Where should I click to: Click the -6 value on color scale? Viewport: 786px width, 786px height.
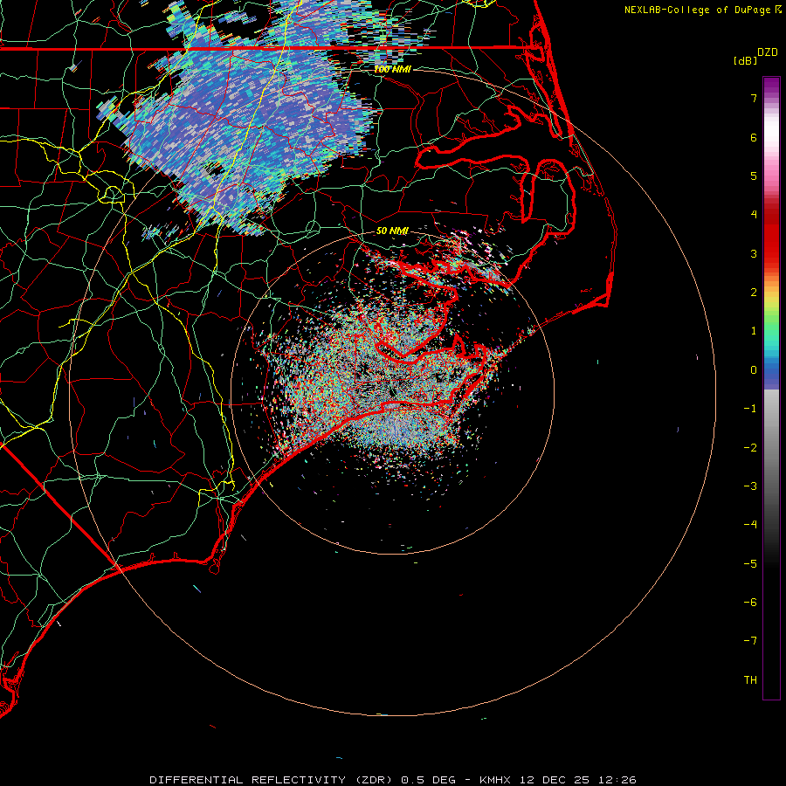point(750,603)
